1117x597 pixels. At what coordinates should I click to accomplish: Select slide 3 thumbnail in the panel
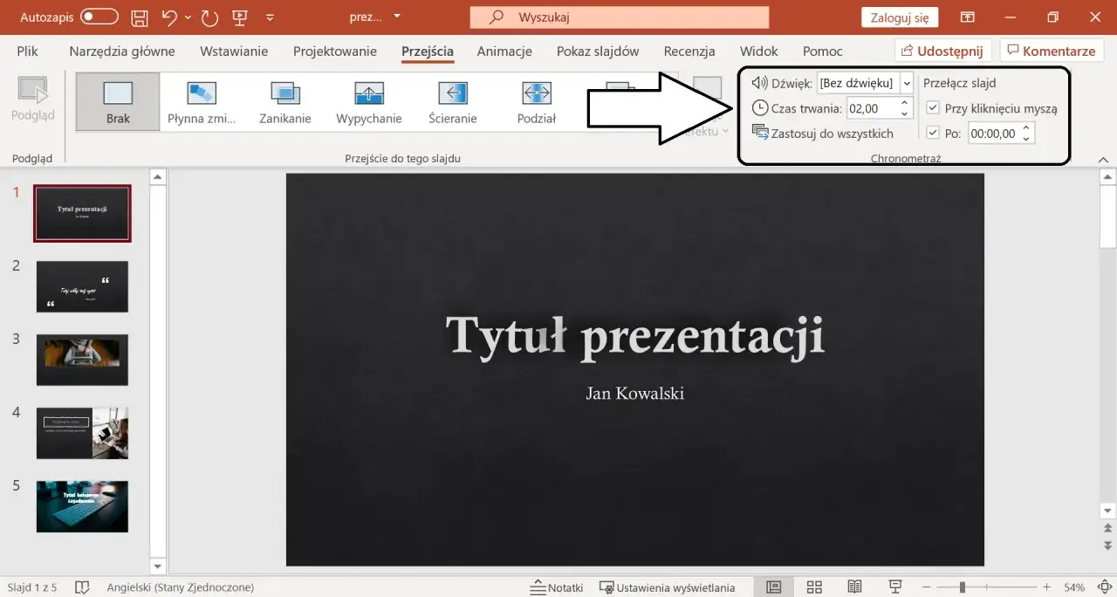pyautogui.click(x=82, y=360)
